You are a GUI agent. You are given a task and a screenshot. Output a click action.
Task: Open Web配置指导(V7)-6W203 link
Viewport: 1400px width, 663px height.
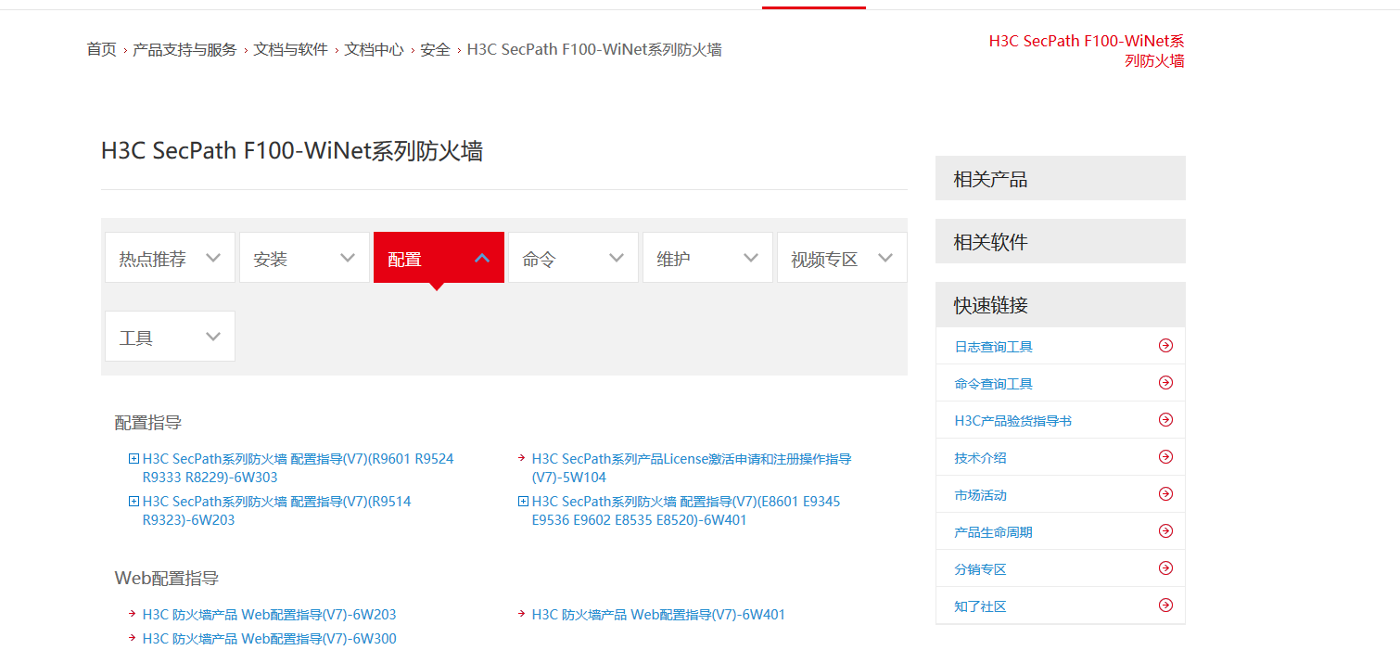[x=270, y=615]
